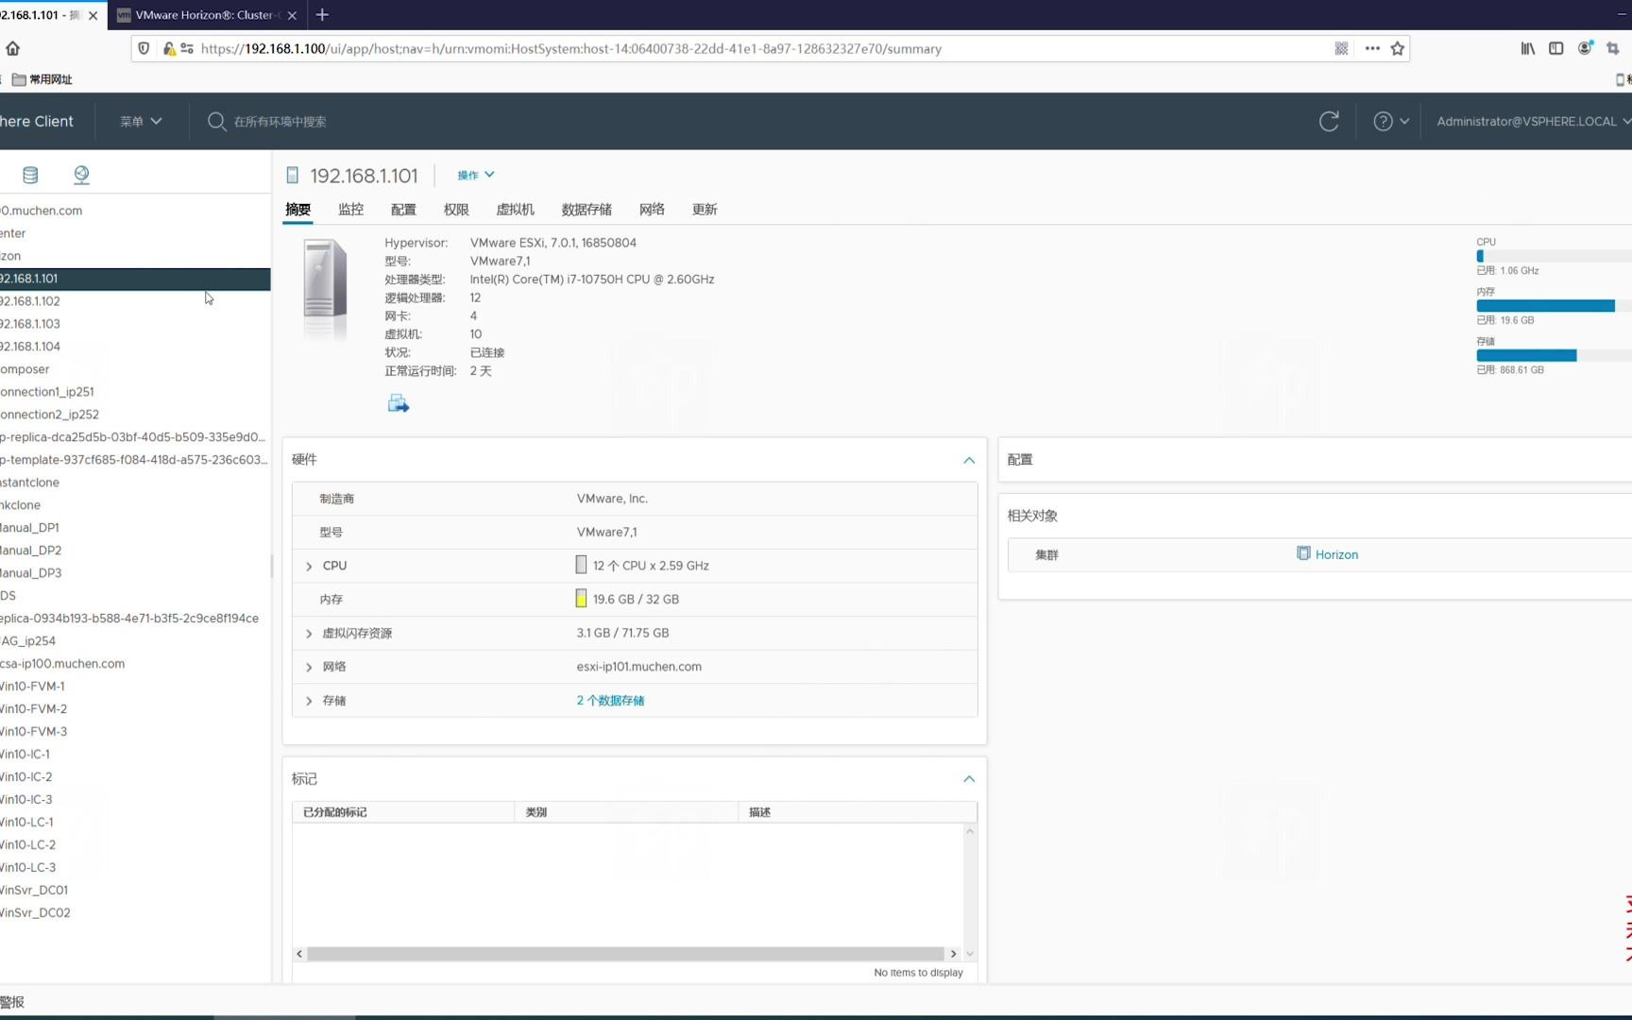The height and width of the screenshot is (1020, 1632).
Task: Select the UAG_ip254 tree item
Action: click(135, 641)
